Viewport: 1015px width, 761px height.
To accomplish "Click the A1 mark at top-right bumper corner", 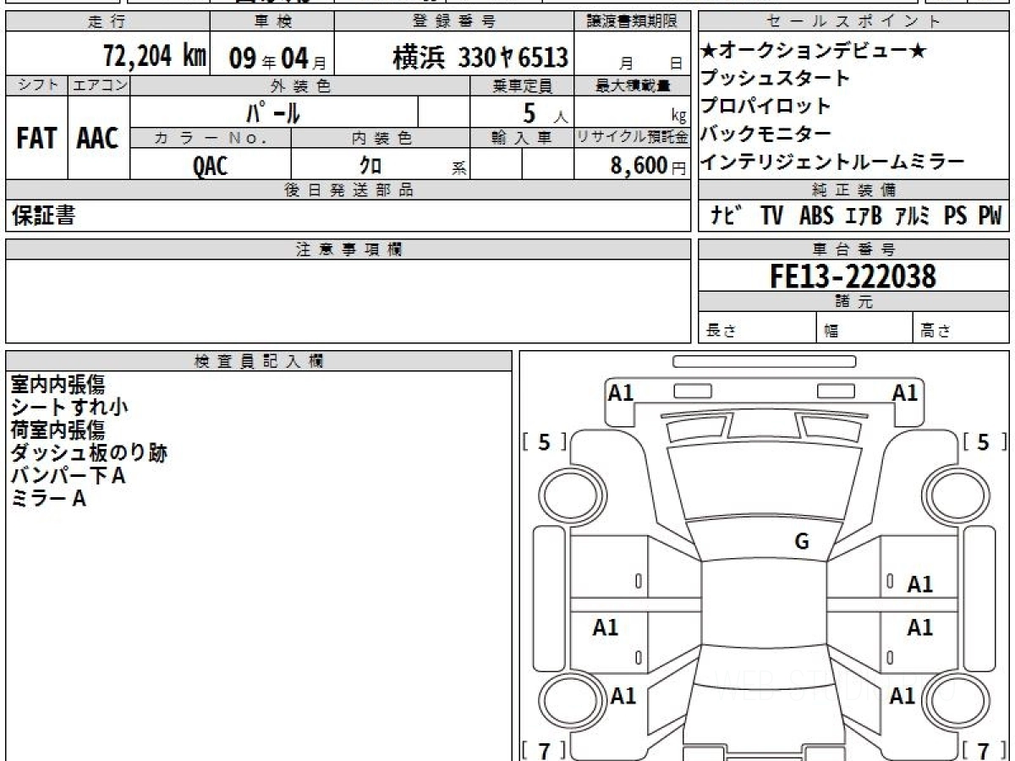I will pos(905,392).
